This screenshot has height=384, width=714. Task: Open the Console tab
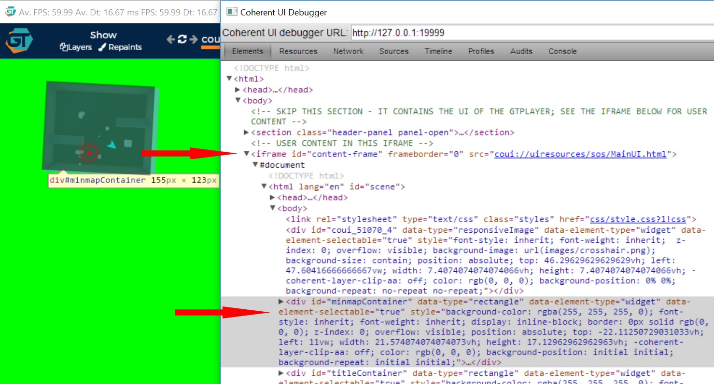(562, 52)
